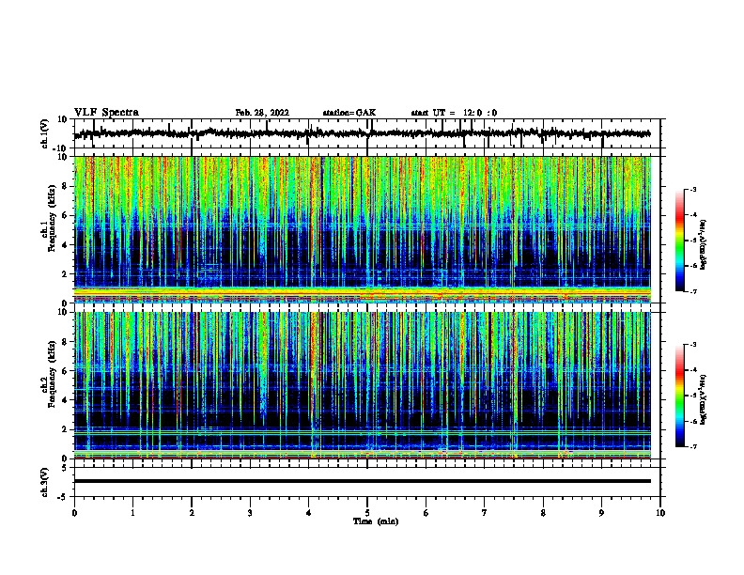Click the ch.3 flat black voltage trace
This screenshot has height=575, width=744.
tap(362, 481)
